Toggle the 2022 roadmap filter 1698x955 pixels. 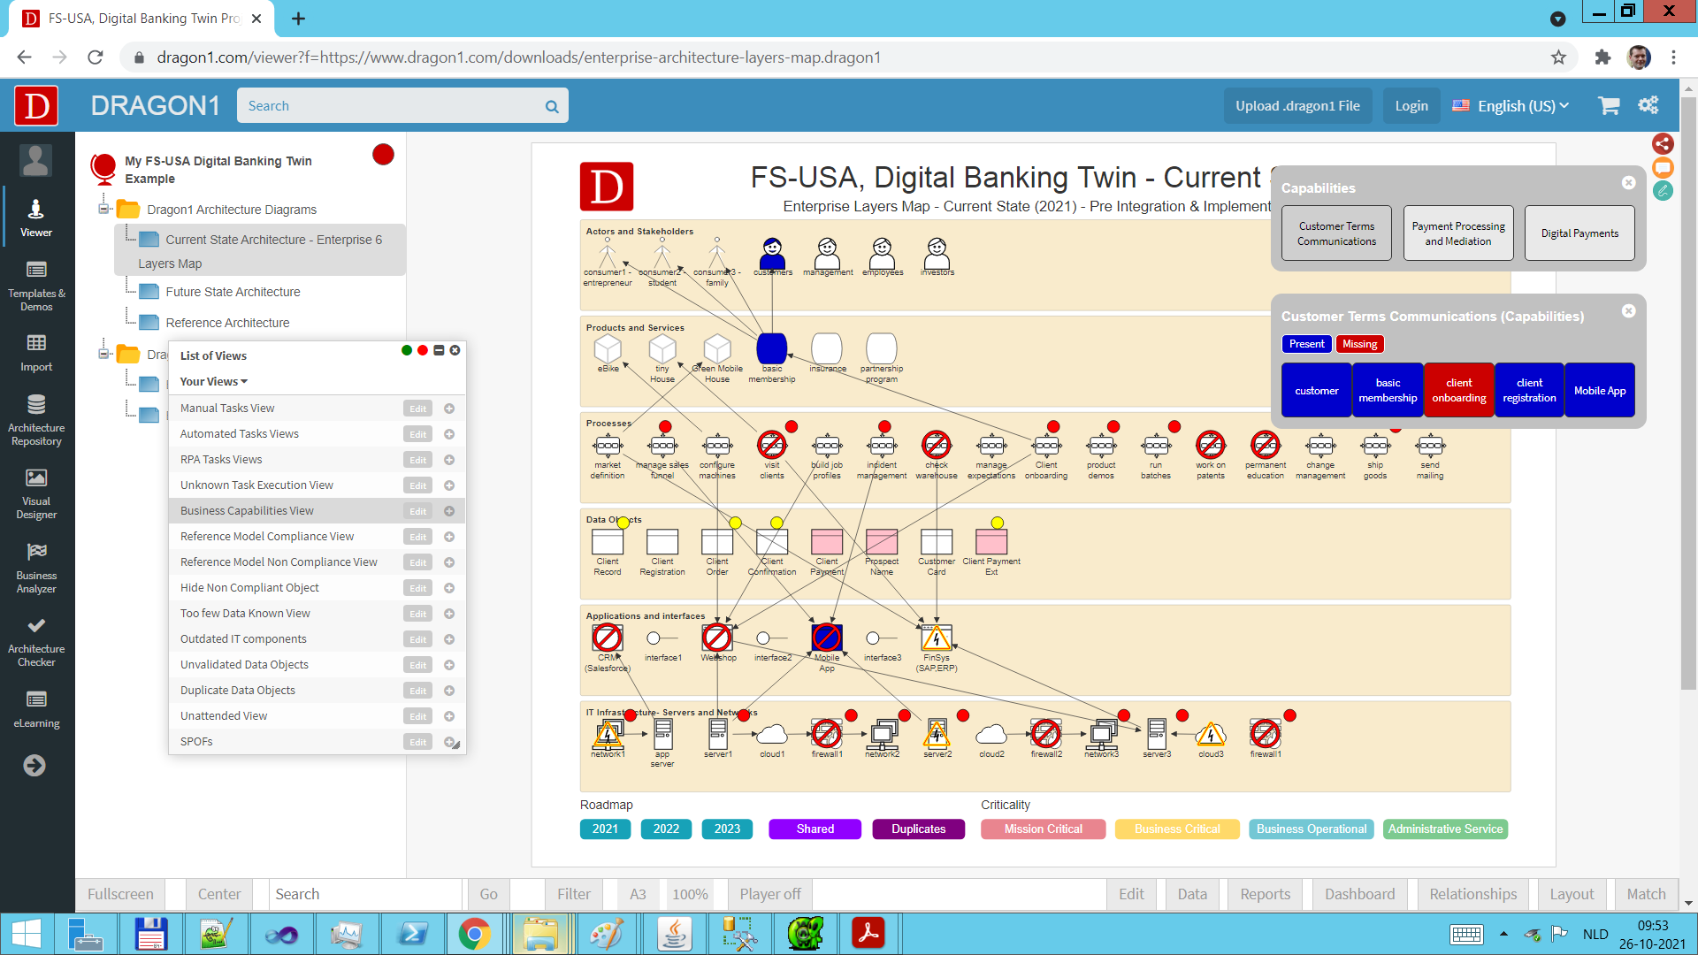(666, 829)
